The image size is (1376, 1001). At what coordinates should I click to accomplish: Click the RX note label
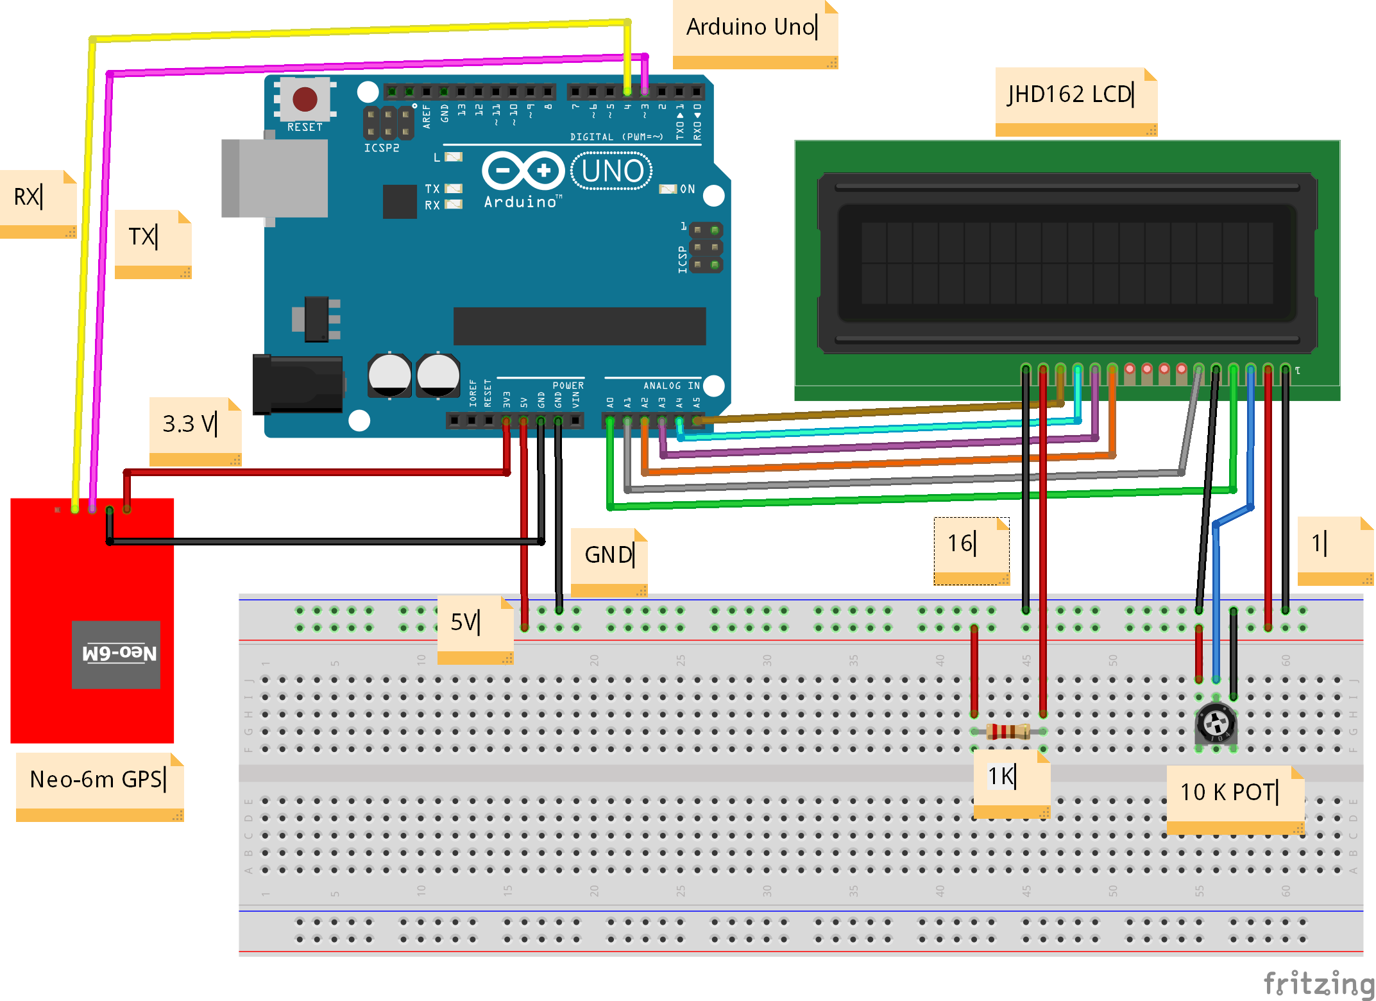click(x=37, y=204)
